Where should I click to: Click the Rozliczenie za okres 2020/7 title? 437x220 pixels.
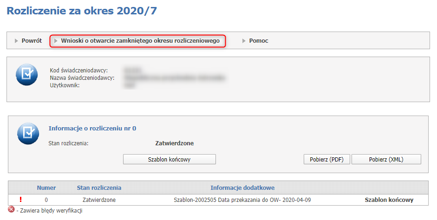coord(82,11)
